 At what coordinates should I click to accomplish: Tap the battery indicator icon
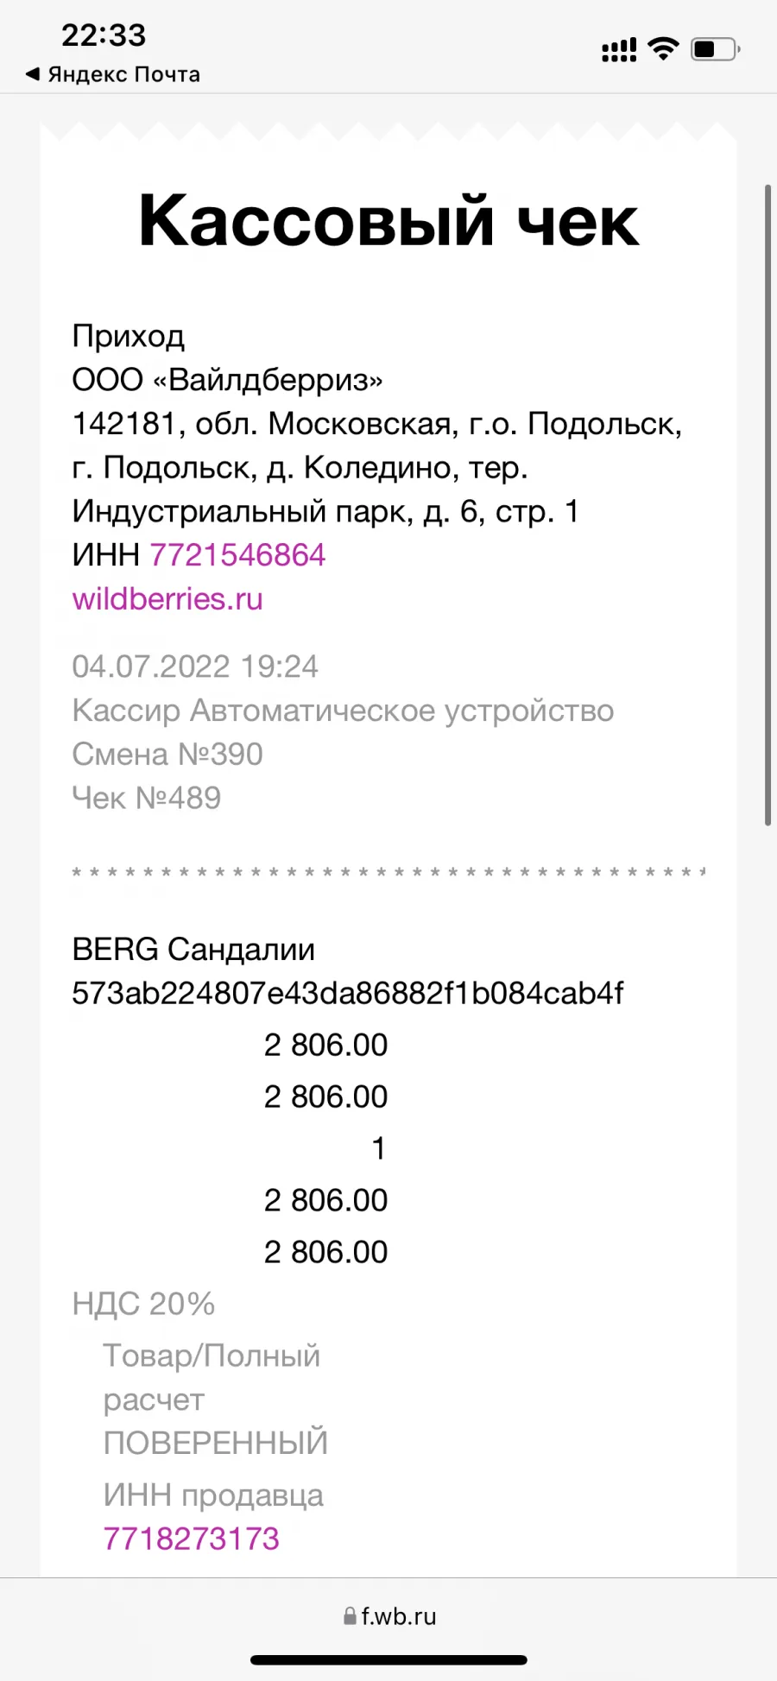716,48
